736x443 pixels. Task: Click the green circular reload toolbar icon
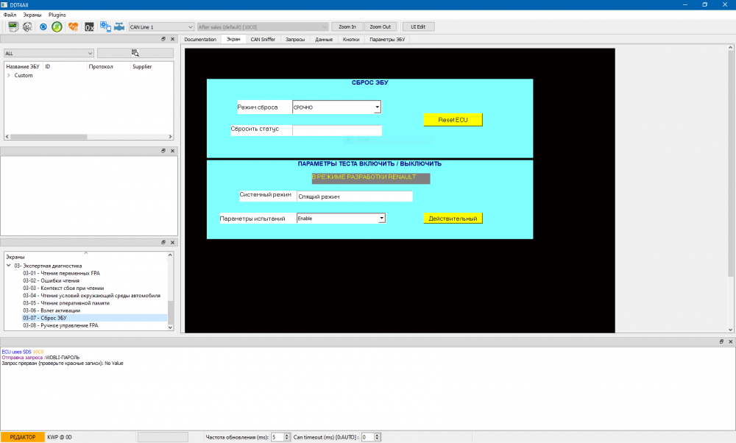pyautogui.click(x=57, y=26)
